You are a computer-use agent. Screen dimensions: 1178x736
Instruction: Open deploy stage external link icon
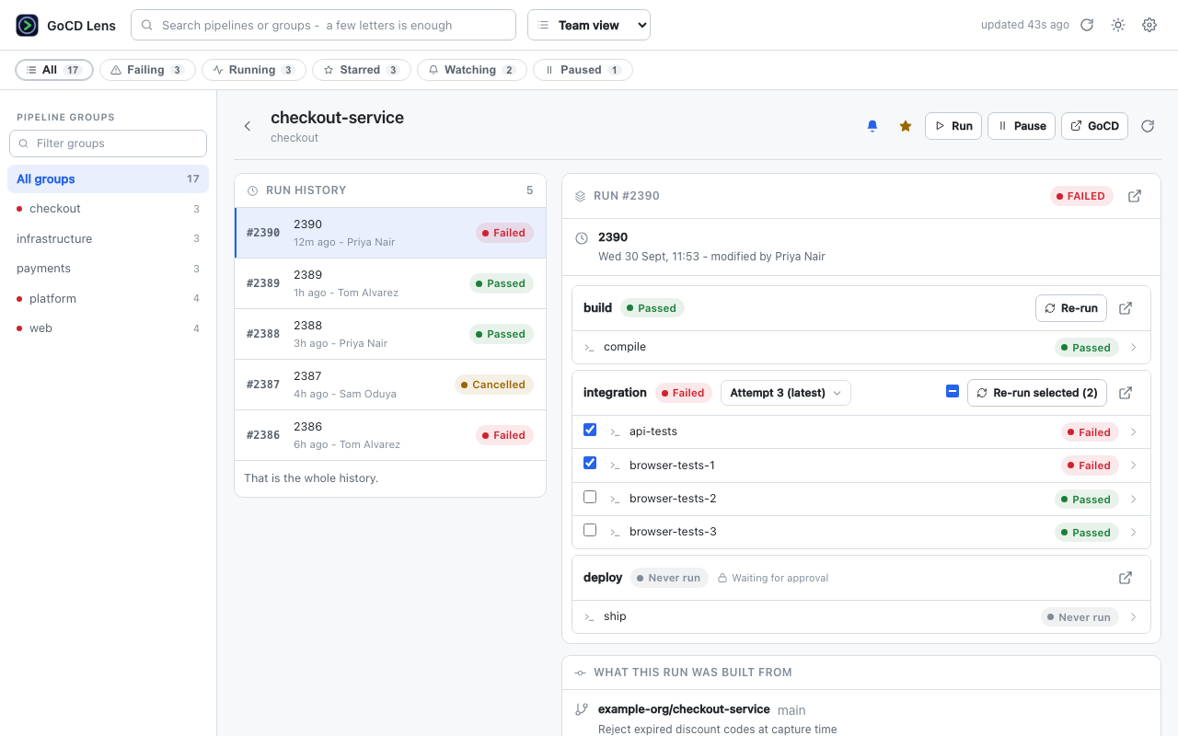coord(1126,578)
